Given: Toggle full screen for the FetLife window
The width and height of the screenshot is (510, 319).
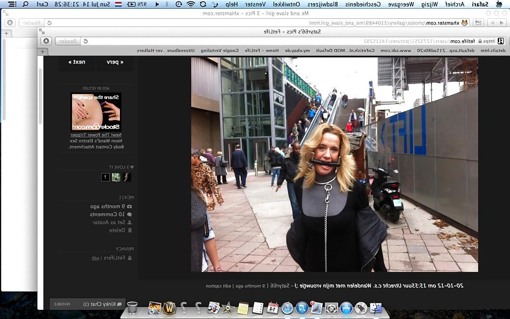Looking at the screenshot, I should click(x=42, y=31).
